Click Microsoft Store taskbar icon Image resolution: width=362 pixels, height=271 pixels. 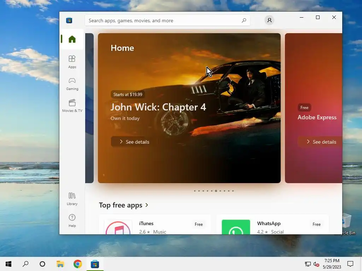pos(95,264)
